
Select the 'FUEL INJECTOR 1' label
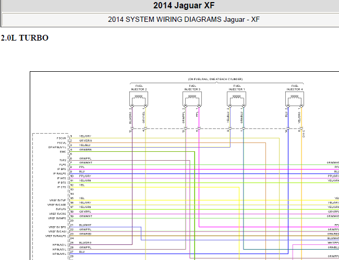click(237, 87)
